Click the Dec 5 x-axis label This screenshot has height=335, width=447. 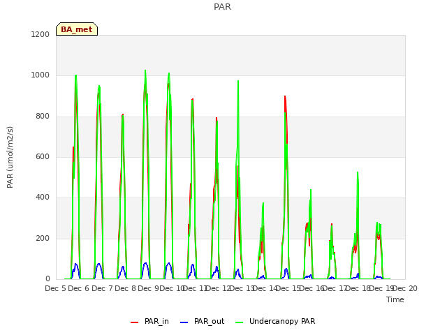56,288
